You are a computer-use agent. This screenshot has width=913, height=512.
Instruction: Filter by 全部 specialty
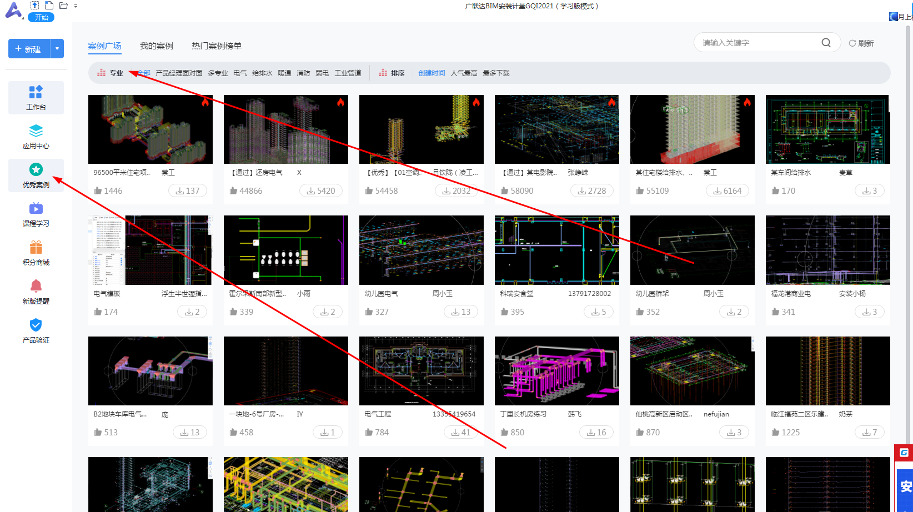click(143, 73)
